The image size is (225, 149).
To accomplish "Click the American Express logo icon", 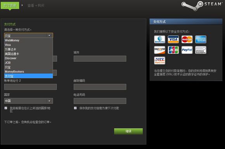I will 201,39.
